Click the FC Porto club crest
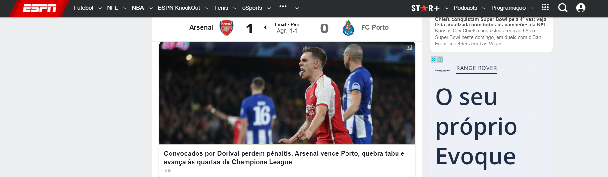The image size is (608, 177). coord(348,28)
